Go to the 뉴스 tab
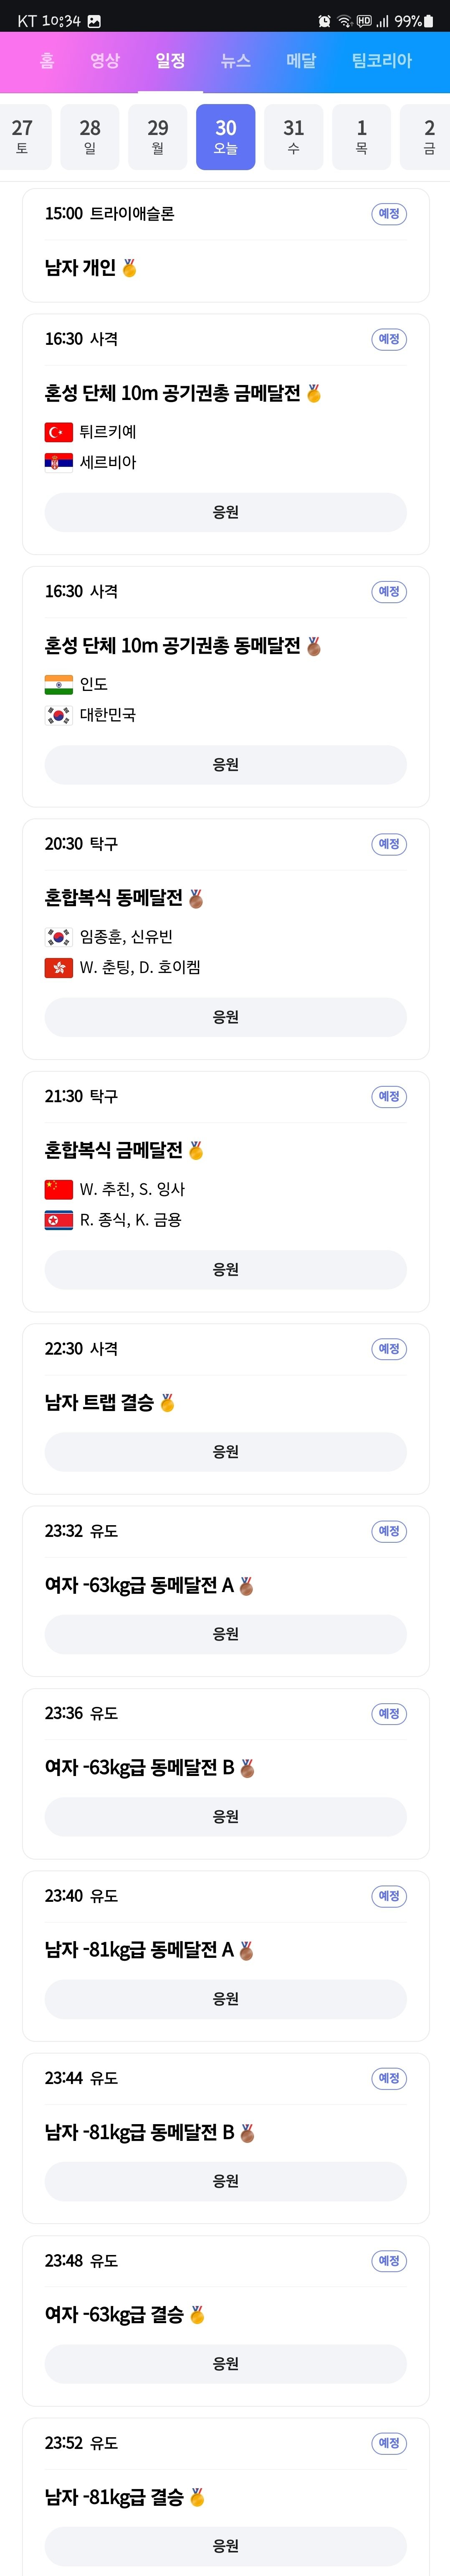450x2576 pixels. coord(235,61)
